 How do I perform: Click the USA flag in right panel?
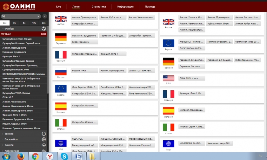(x=168, y=78)
